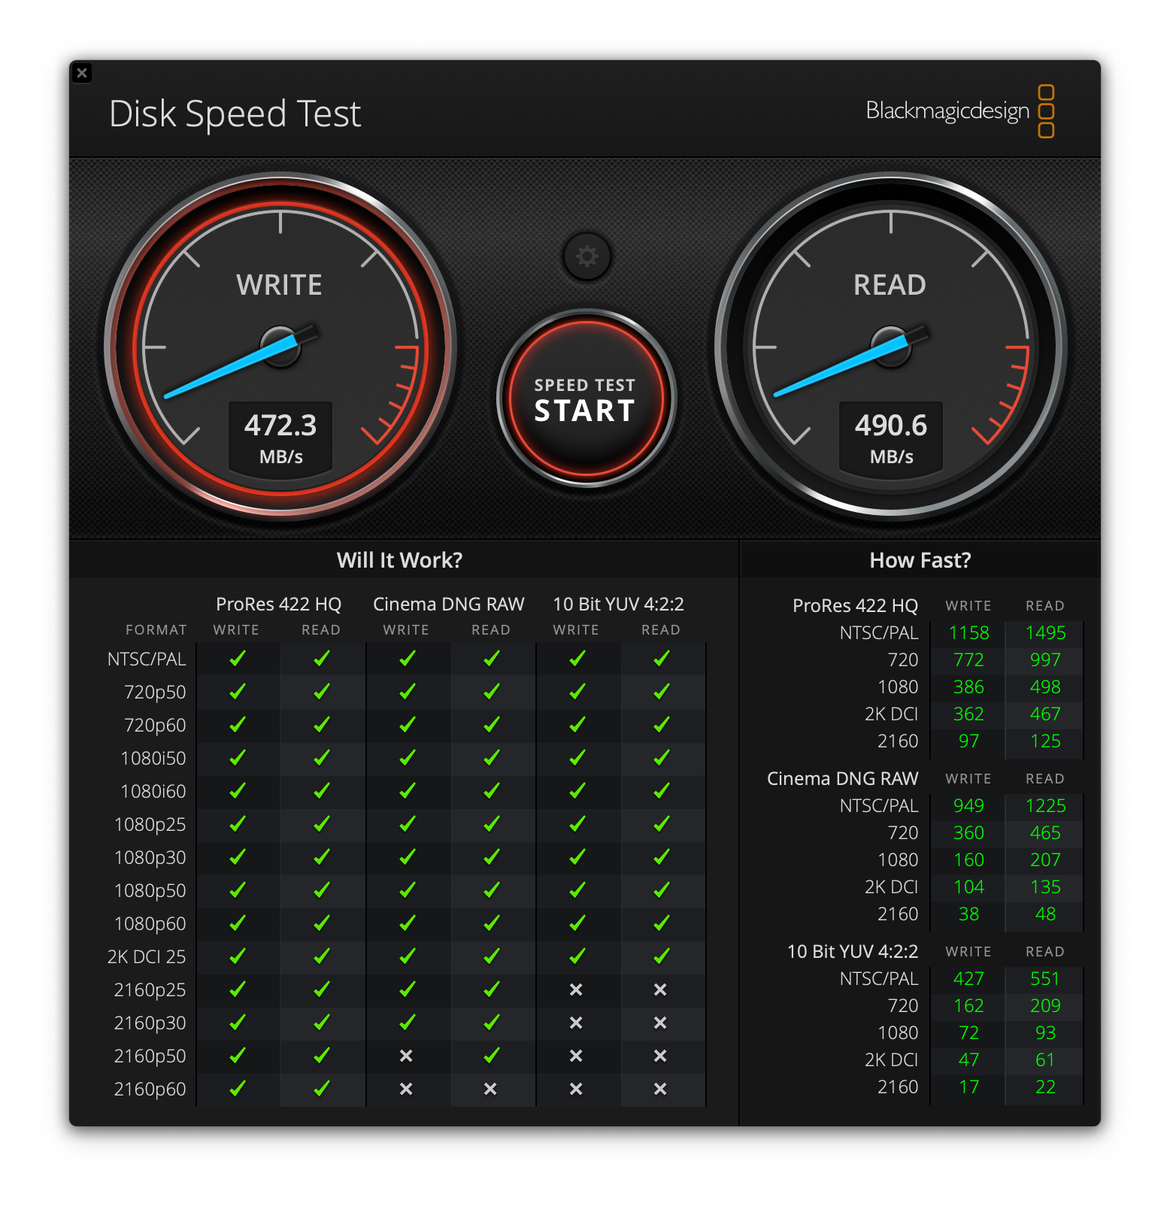
Task: Open settings via the gear icon
Action: [x=587, y=256]
